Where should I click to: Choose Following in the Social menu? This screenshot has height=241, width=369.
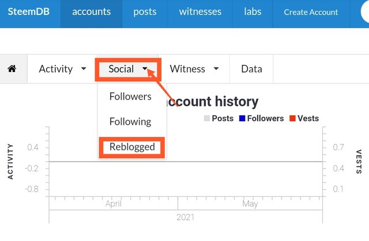[130, 121]
